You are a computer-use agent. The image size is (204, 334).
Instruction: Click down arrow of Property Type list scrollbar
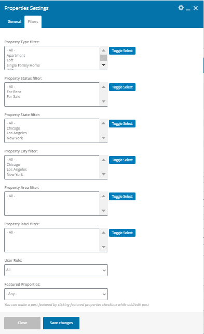pyautogui.click(x=103, y=65)
